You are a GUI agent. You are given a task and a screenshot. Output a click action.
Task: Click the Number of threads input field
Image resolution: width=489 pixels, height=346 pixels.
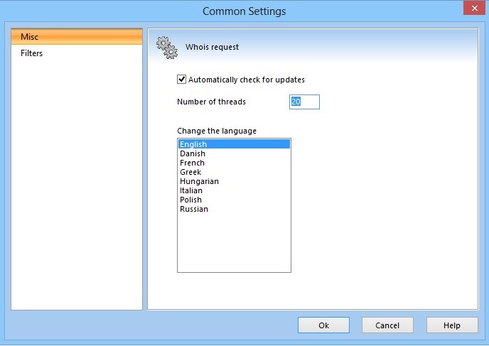click(304, 102)
